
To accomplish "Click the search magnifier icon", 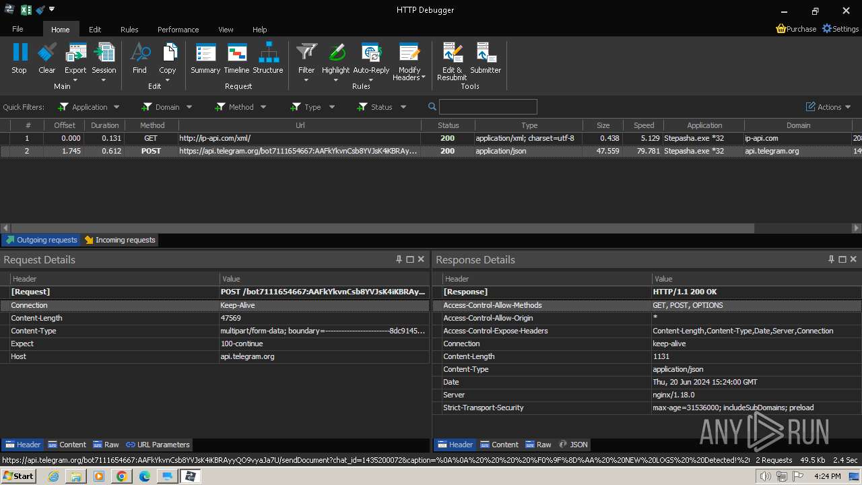I will click(x=432, y=106).
